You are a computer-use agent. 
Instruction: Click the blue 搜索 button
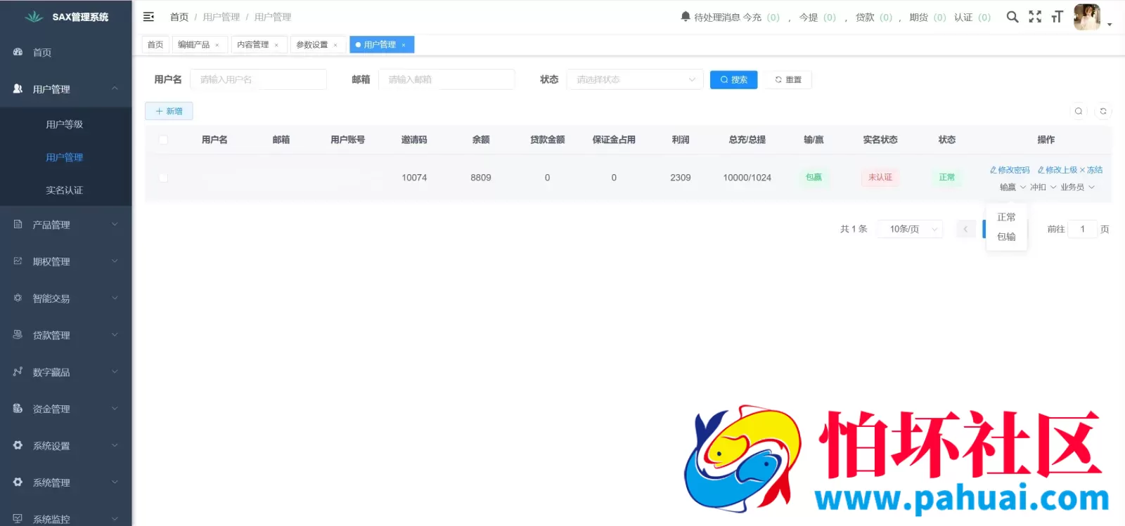(x=733, y=79)
